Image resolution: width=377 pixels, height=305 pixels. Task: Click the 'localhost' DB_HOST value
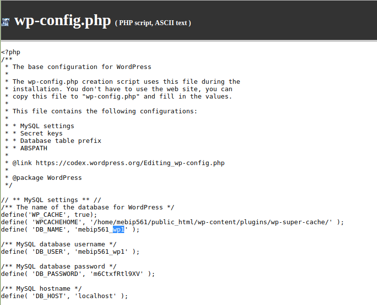[x=96, y=296]
